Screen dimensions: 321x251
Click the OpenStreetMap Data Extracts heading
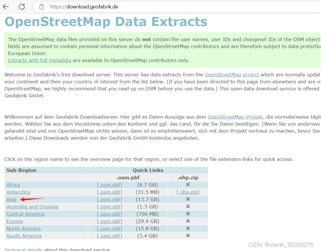[106, 22]
